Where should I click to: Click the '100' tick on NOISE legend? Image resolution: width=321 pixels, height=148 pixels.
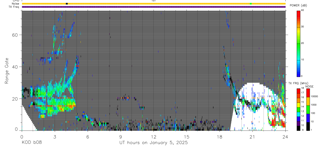tap(313, 113)
